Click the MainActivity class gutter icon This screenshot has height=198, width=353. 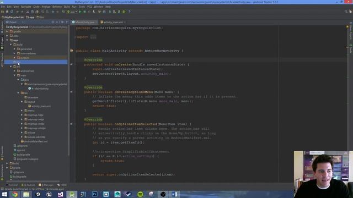tap(72, 51)
